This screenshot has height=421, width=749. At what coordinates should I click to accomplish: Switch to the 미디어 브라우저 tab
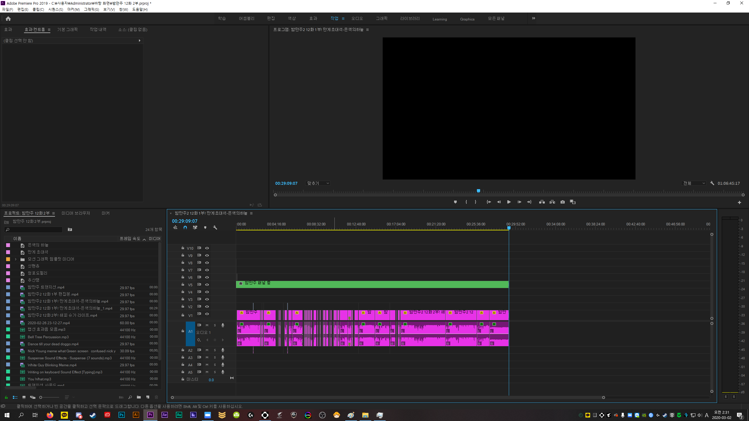(x=76, y=213)
